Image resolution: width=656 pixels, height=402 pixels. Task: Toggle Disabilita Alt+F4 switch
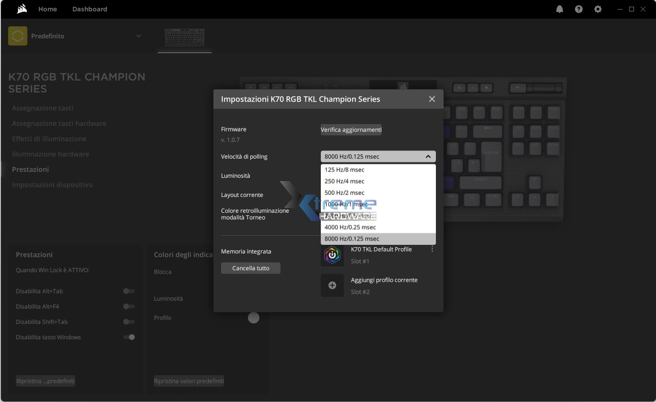[x=129, y=307]
